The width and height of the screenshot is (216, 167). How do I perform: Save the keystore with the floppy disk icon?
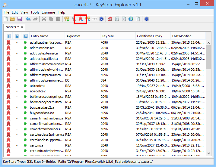(20, 19)
